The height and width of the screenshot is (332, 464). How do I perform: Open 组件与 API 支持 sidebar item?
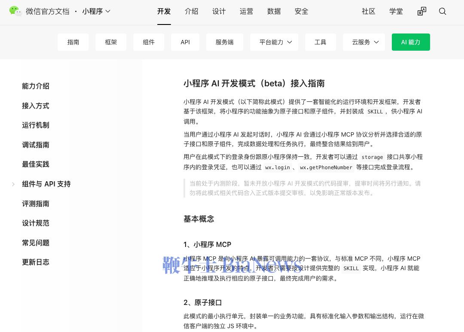(x=46, y=184)
